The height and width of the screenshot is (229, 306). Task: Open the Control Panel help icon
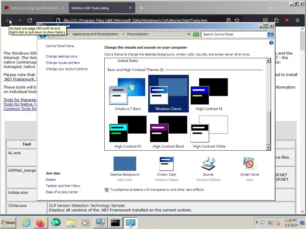(271, 43)
